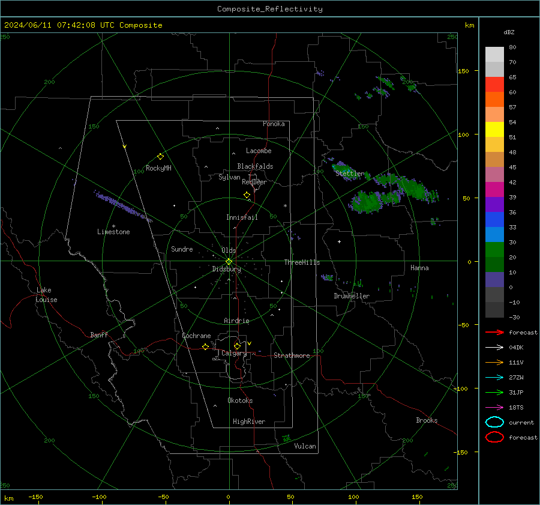540x505 pixels.
Task: Click the 'Didsbury' city label
Action: tap(226, 269)
